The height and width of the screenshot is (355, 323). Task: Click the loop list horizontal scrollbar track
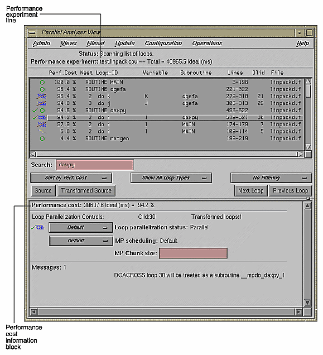click(x=167, y=154)
